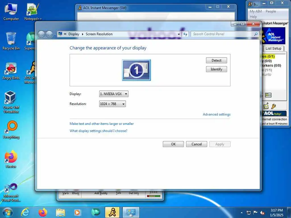Click the Display breadcrumb in address bar
The image size is (291, 218).
pos(74,34)
